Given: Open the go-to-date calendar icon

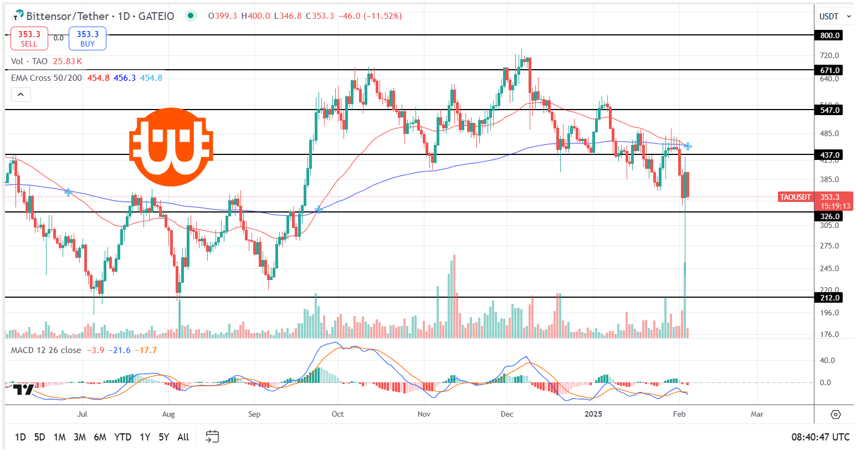Looking at the screenshot, I should tap(212, 437).
